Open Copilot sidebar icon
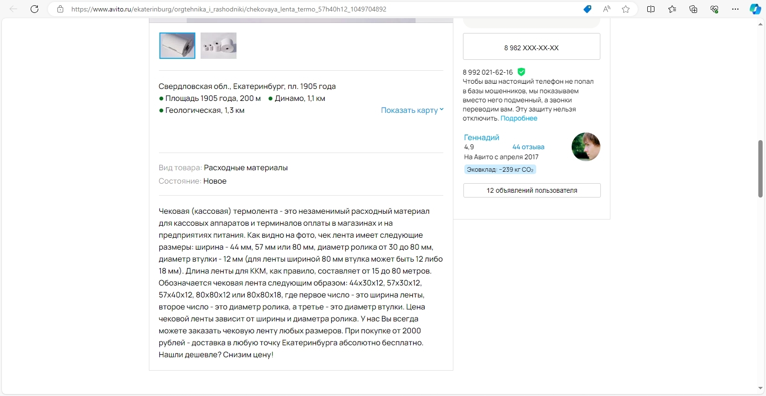The height and width of the screenshot is (396, 766). click(x=755, y=9)
